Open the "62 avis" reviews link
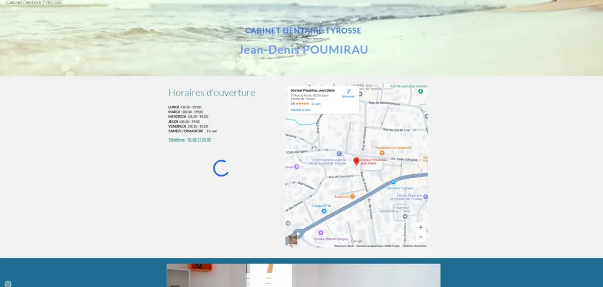The width and height of the screenshot is (603, 287). point(316,104)
